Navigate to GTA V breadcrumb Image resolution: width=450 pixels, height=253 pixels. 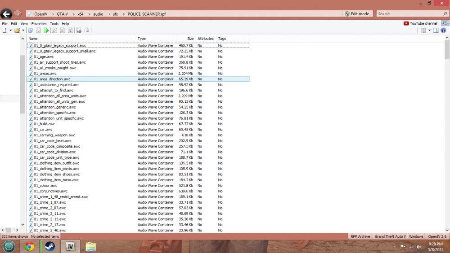(x=62, y=14)
